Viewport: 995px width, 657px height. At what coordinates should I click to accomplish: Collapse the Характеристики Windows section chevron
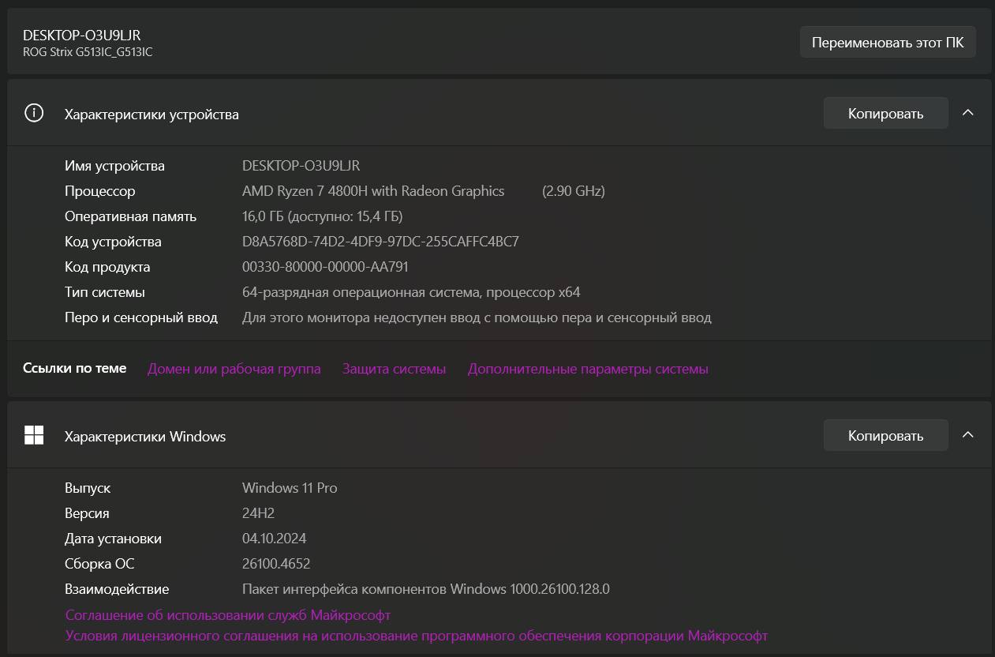point(968,435)
